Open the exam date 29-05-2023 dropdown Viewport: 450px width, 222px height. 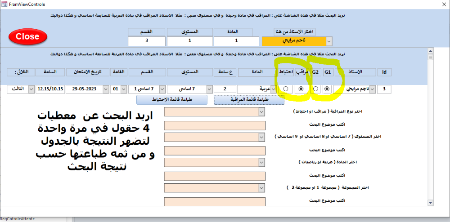(x=105, y=89)
